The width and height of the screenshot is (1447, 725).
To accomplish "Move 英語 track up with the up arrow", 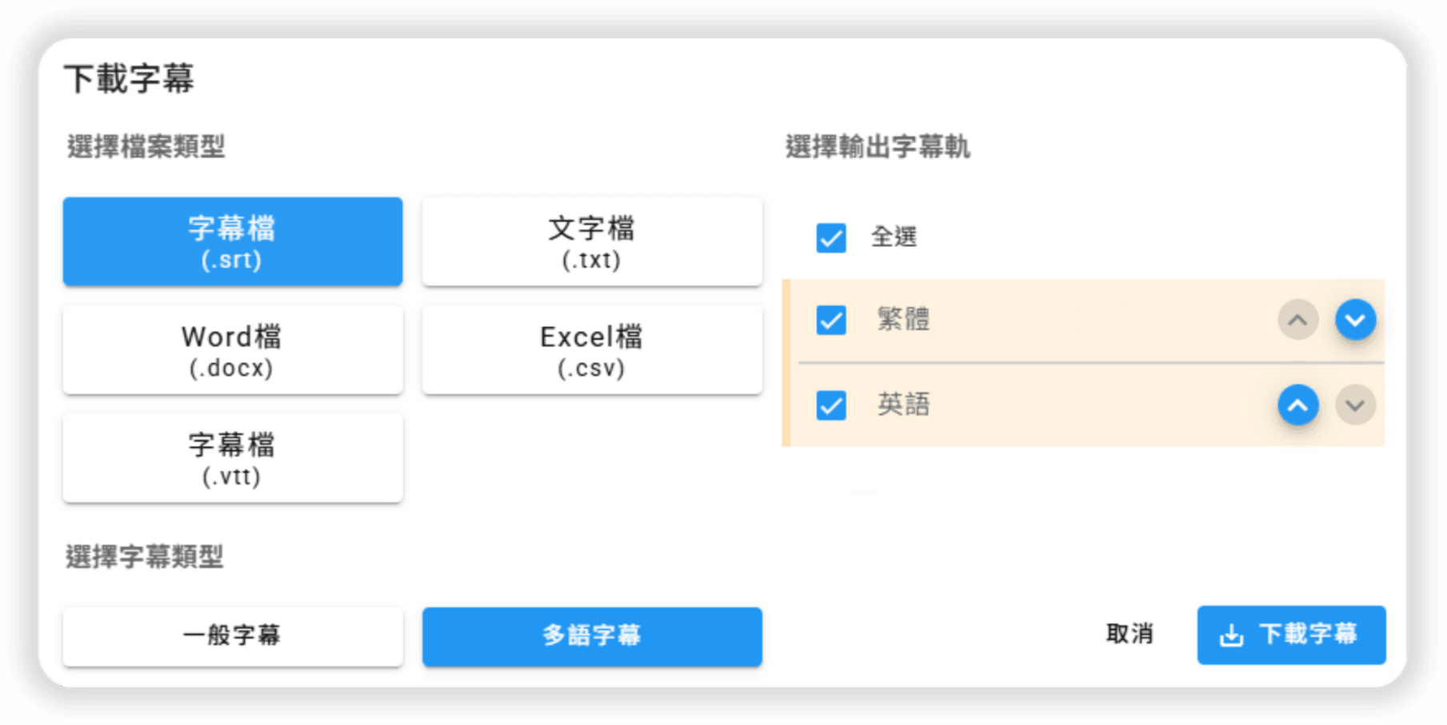I will (x=1299, y=405).
